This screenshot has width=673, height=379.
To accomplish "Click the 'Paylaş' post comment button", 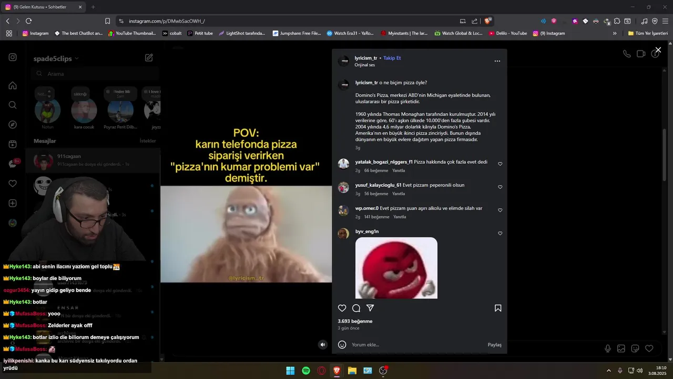I will click(x=495, y=345).
